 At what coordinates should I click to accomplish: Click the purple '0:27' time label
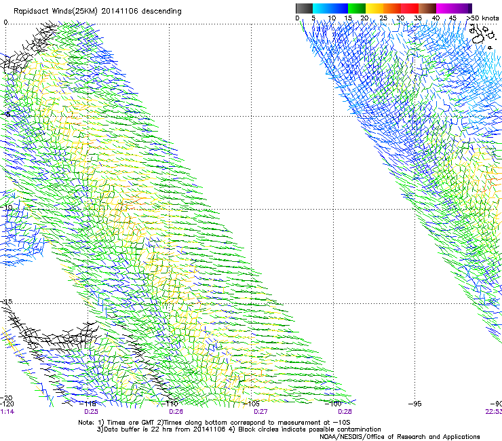(260, 412)
